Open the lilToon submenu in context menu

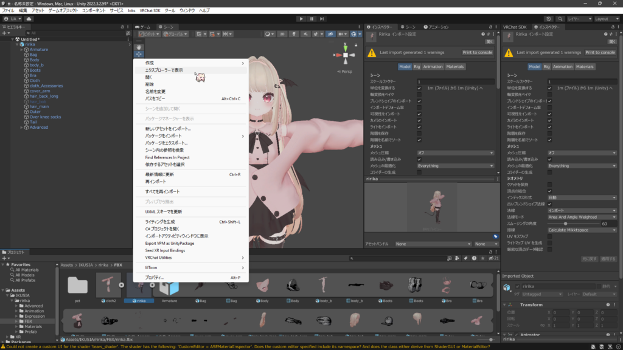[x=190, y=268]
